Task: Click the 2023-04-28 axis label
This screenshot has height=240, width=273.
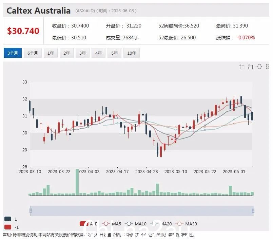Action: (x=147, y=172)
